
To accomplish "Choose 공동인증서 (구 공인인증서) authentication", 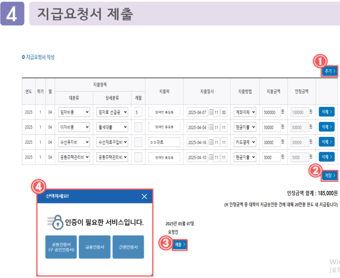I will coord(61,247).
